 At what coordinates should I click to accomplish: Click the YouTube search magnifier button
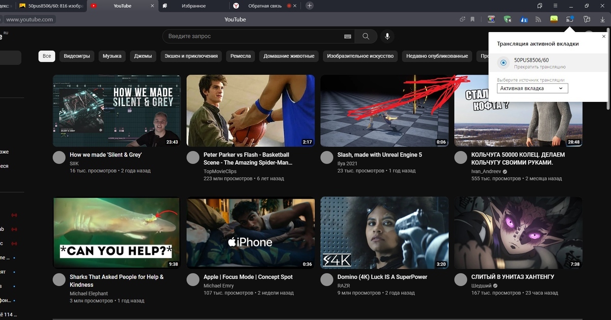pyautogui.click(x=366, y=37)
